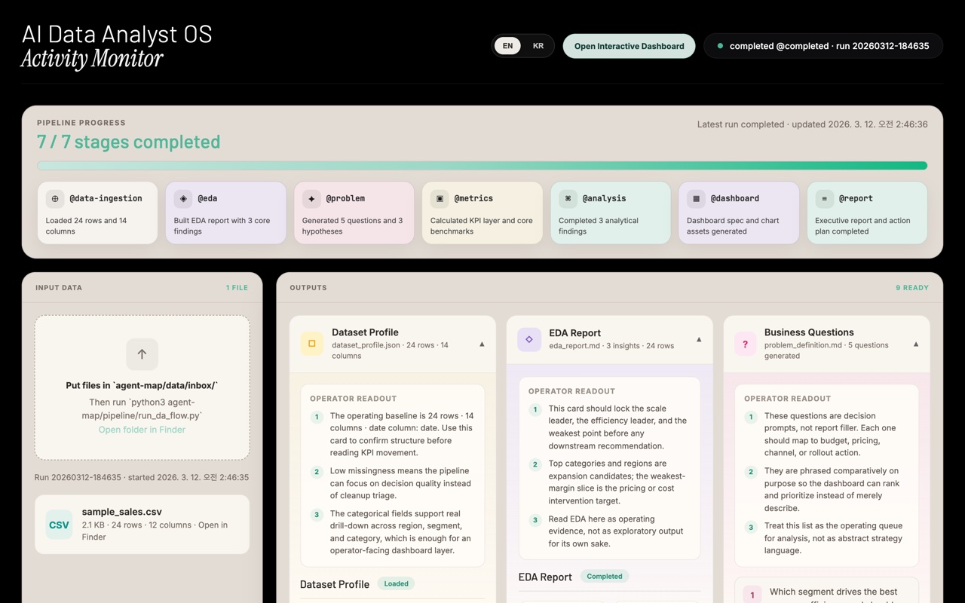
Task: Switch language to EN
Action: (507, 45)
